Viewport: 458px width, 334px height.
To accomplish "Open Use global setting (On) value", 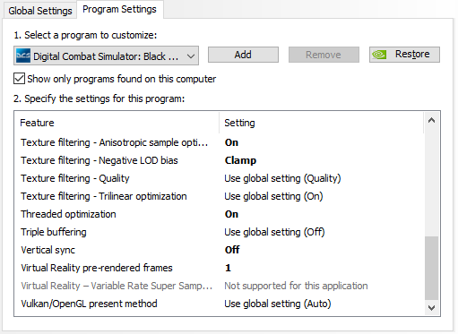I will pos(273,196).
